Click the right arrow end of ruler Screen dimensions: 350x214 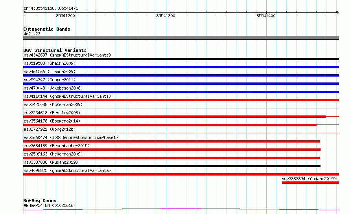pos(337,12)
